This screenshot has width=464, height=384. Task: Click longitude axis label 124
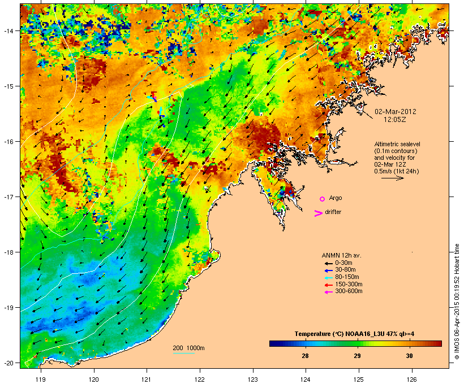coord(306,379)
